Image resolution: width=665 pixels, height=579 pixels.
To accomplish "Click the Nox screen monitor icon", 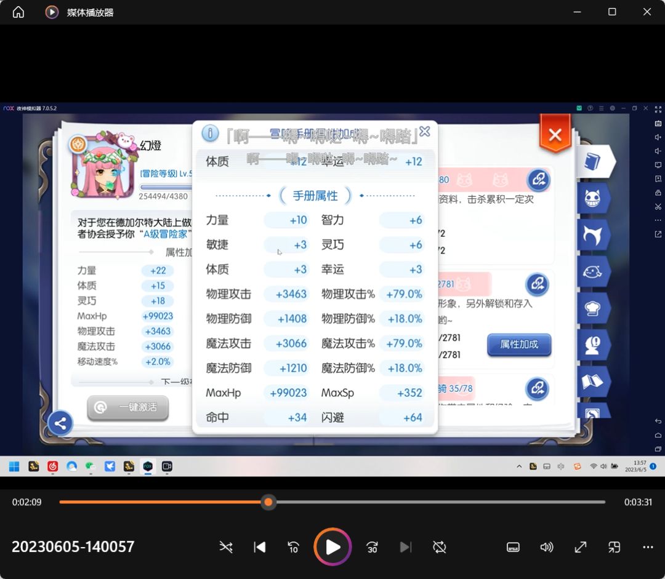I will (x=658, y=165).
